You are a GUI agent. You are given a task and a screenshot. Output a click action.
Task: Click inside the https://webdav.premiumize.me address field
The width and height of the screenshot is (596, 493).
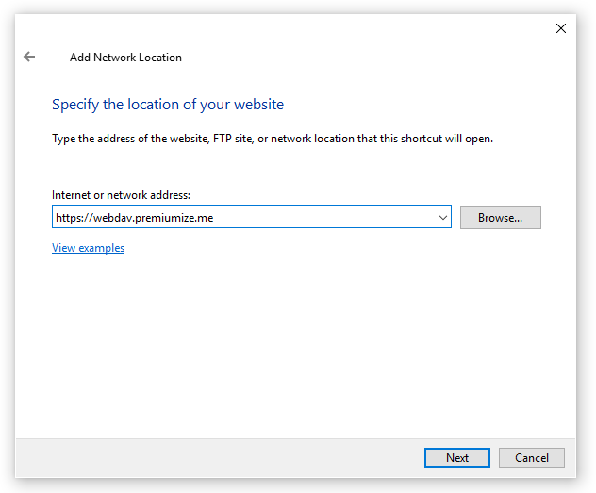(251, 217)
